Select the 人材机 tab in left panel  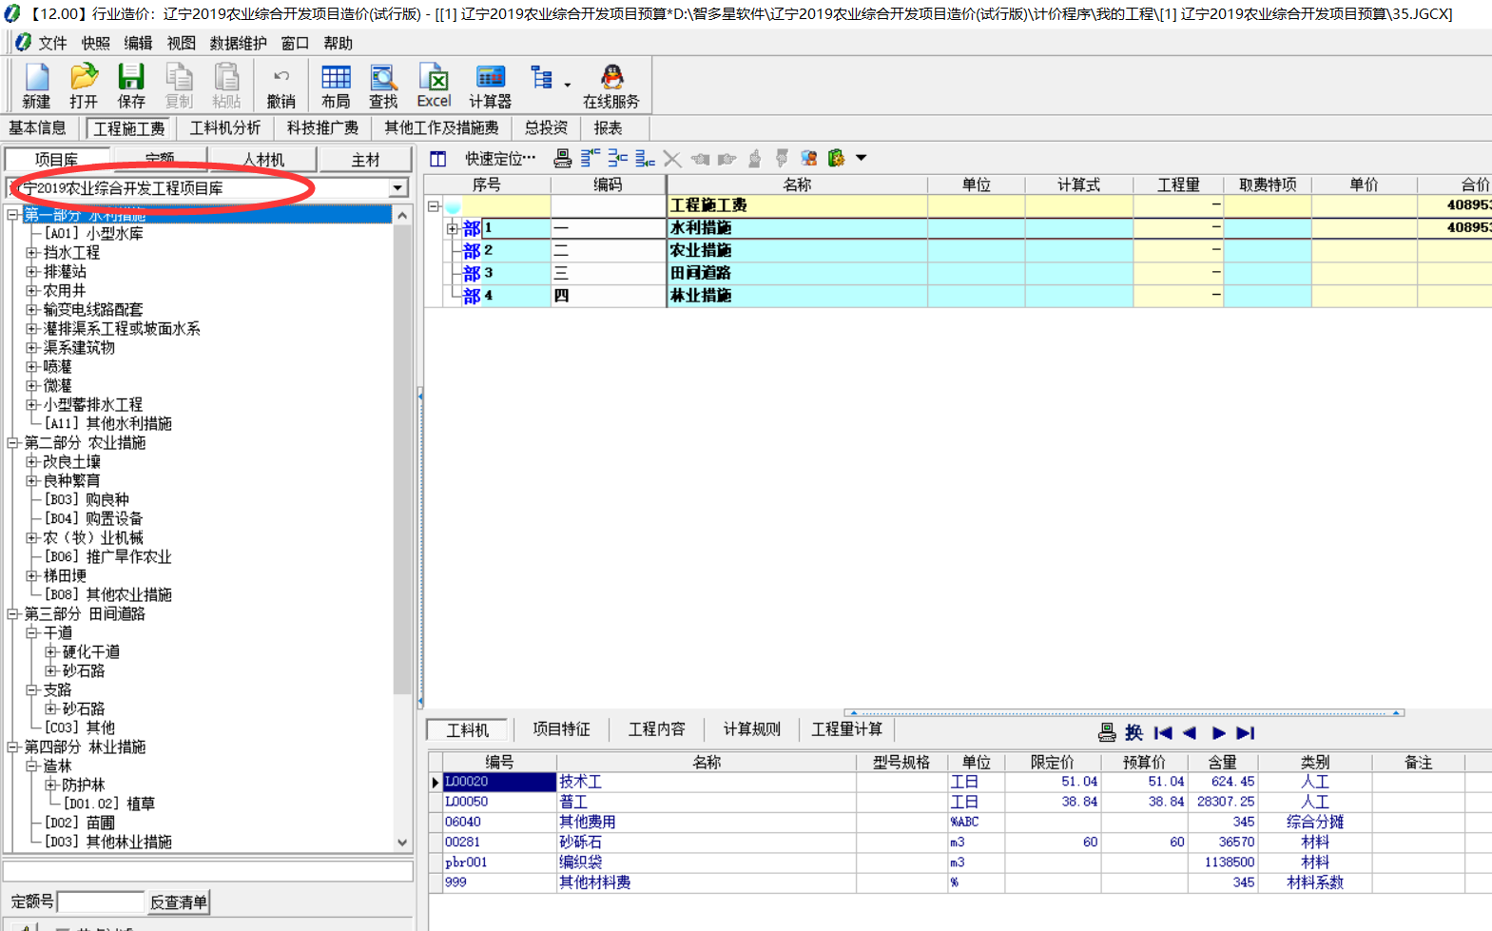263,160
